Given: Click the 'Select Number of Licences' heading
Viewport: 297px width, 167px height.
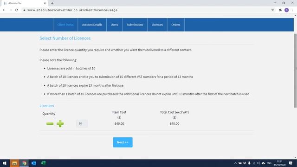Looking at the screenshot, I should coord(65,38).
